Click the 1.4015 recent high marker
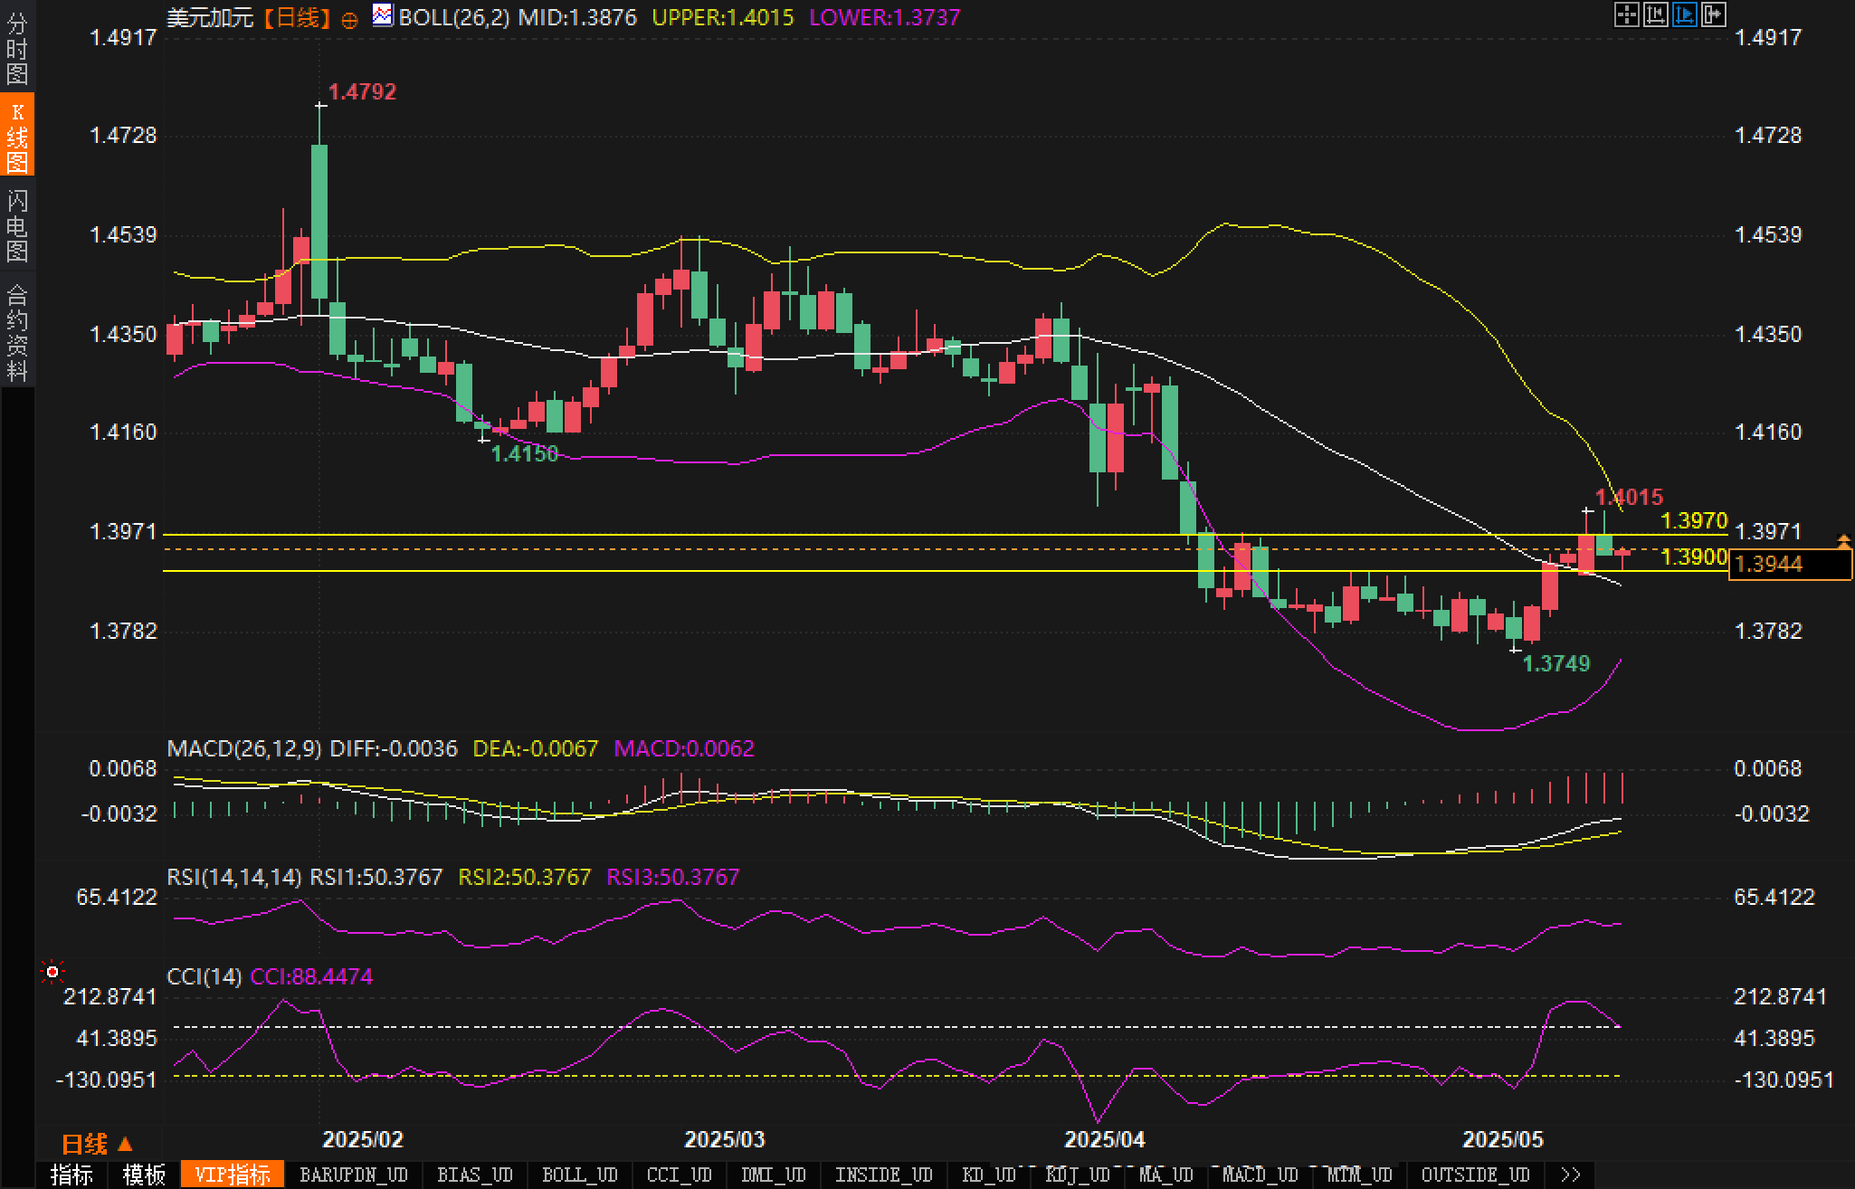Screen dimensions: 1855x1189 1629,497
